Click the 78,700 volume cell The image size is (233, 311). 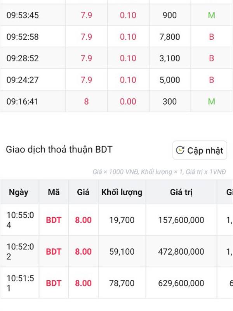[122, 283]
